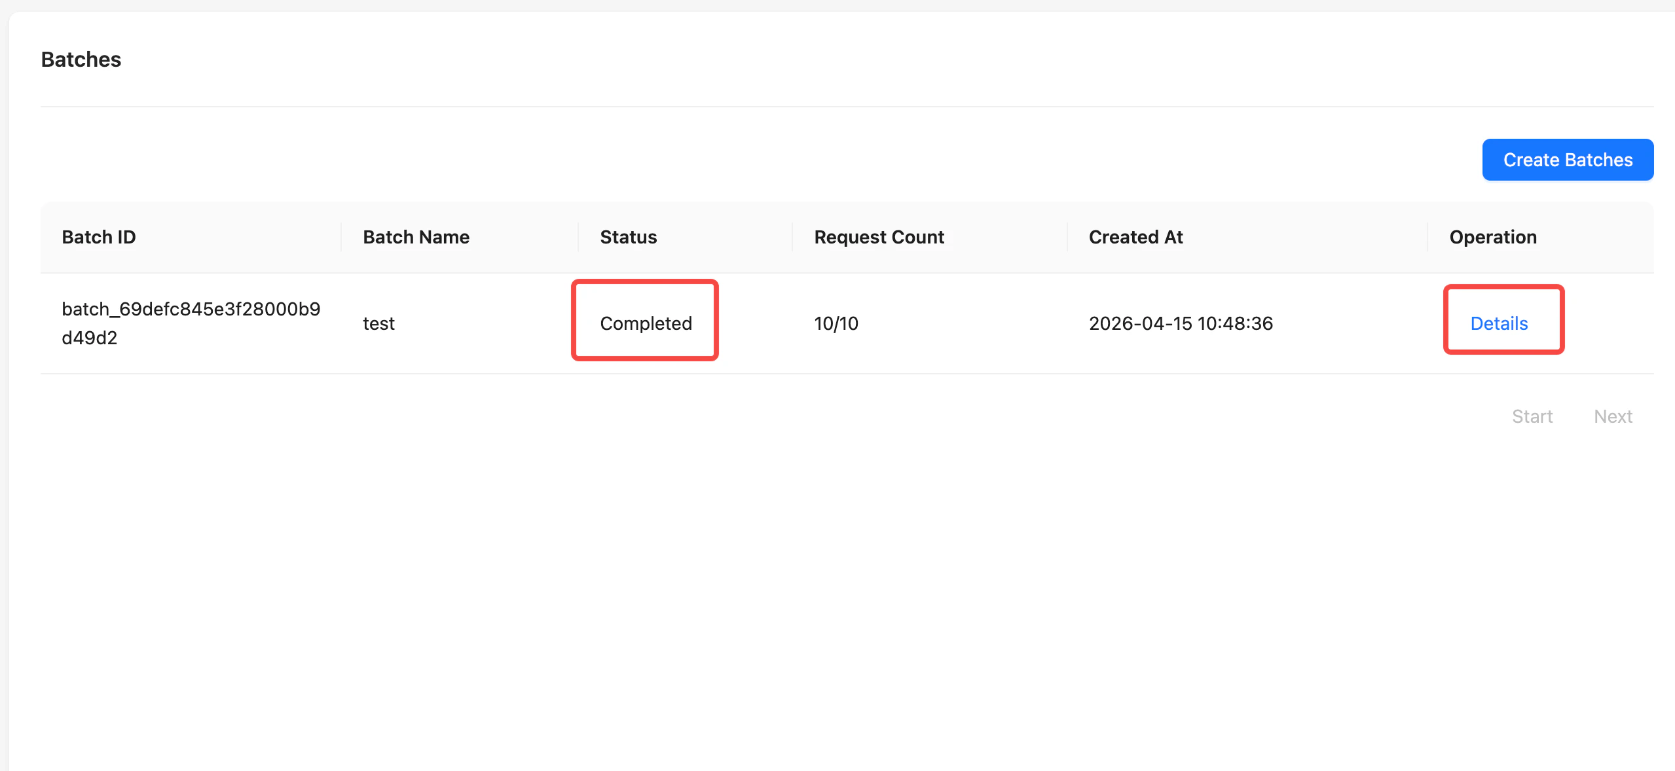This screenshot has width=1675, height=771.
Task: Click the divider between Batch ID and Batch Name
Action: pyautogui.click(x=341, y=237)
